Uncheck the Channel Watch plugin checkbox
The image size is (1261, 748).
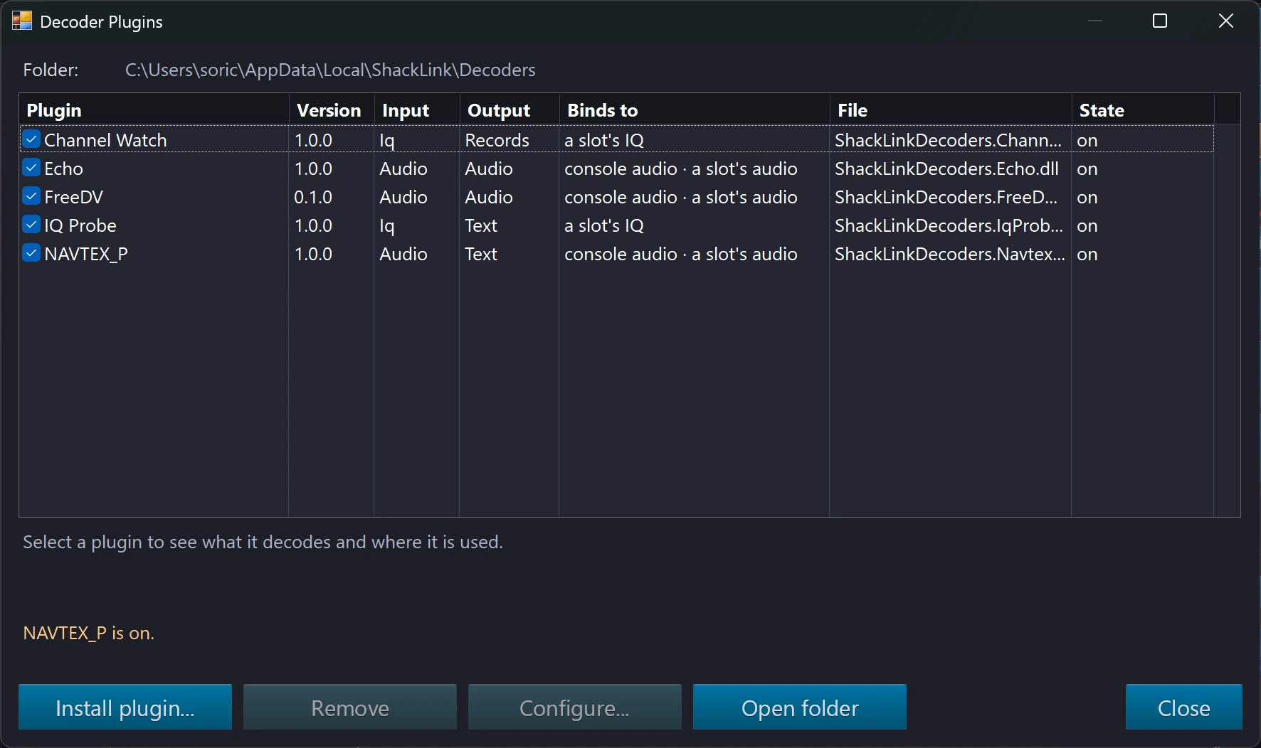pyautogui.click(x=31, y=139)
